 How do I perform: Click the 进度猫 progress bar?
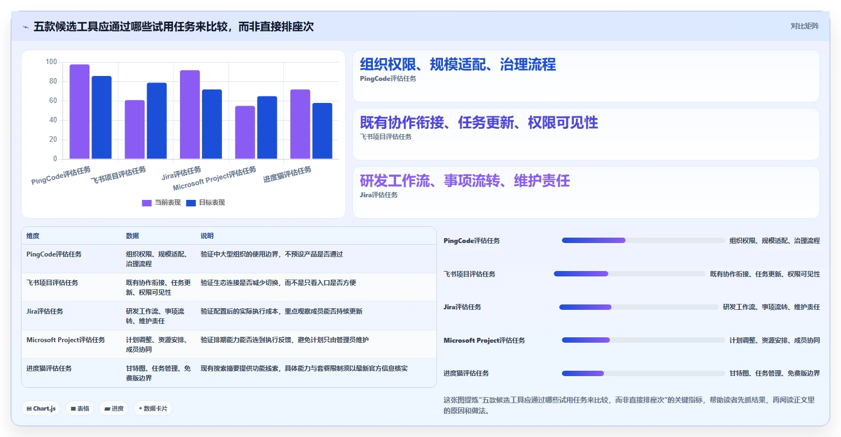pyautogui.click(x=643, y=373)
